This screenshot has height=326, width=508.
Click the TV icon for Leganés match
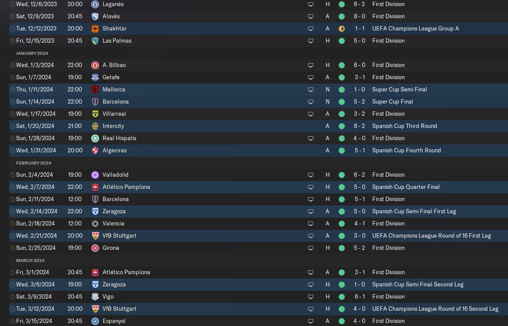[311, 4]
